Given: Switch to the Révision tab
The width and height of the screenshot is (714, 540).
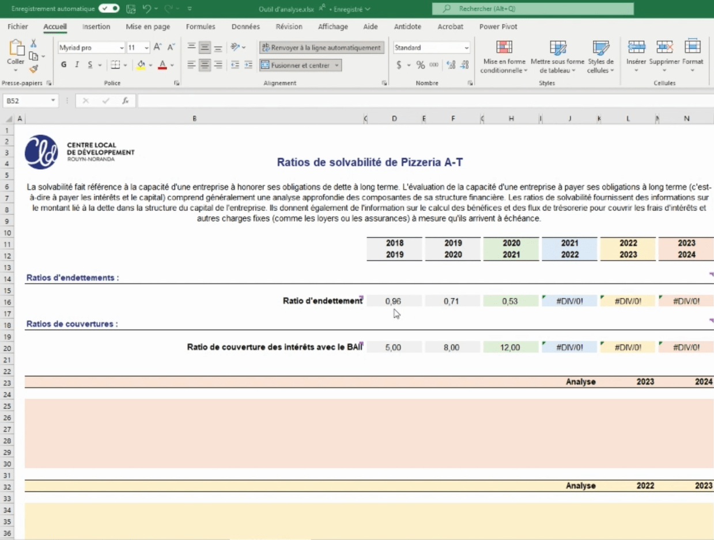Looking at the screenshot, I should pyautogui.click(x=289, y=26).
